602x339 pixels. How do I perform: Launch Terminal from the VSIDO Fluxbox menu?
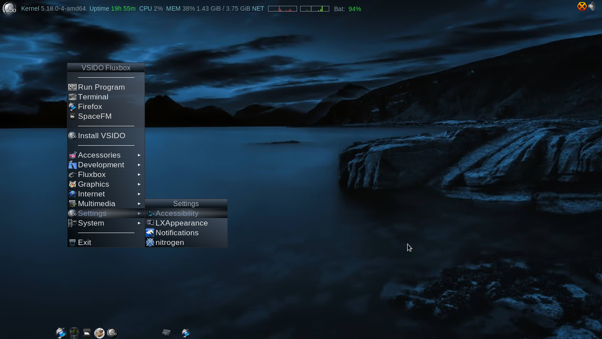pyautogui.click(x=106, y=97)
